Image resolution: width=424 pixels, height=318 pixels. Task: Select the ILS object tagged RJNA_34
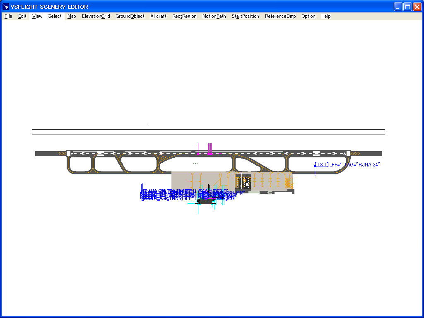coord(347,164)
